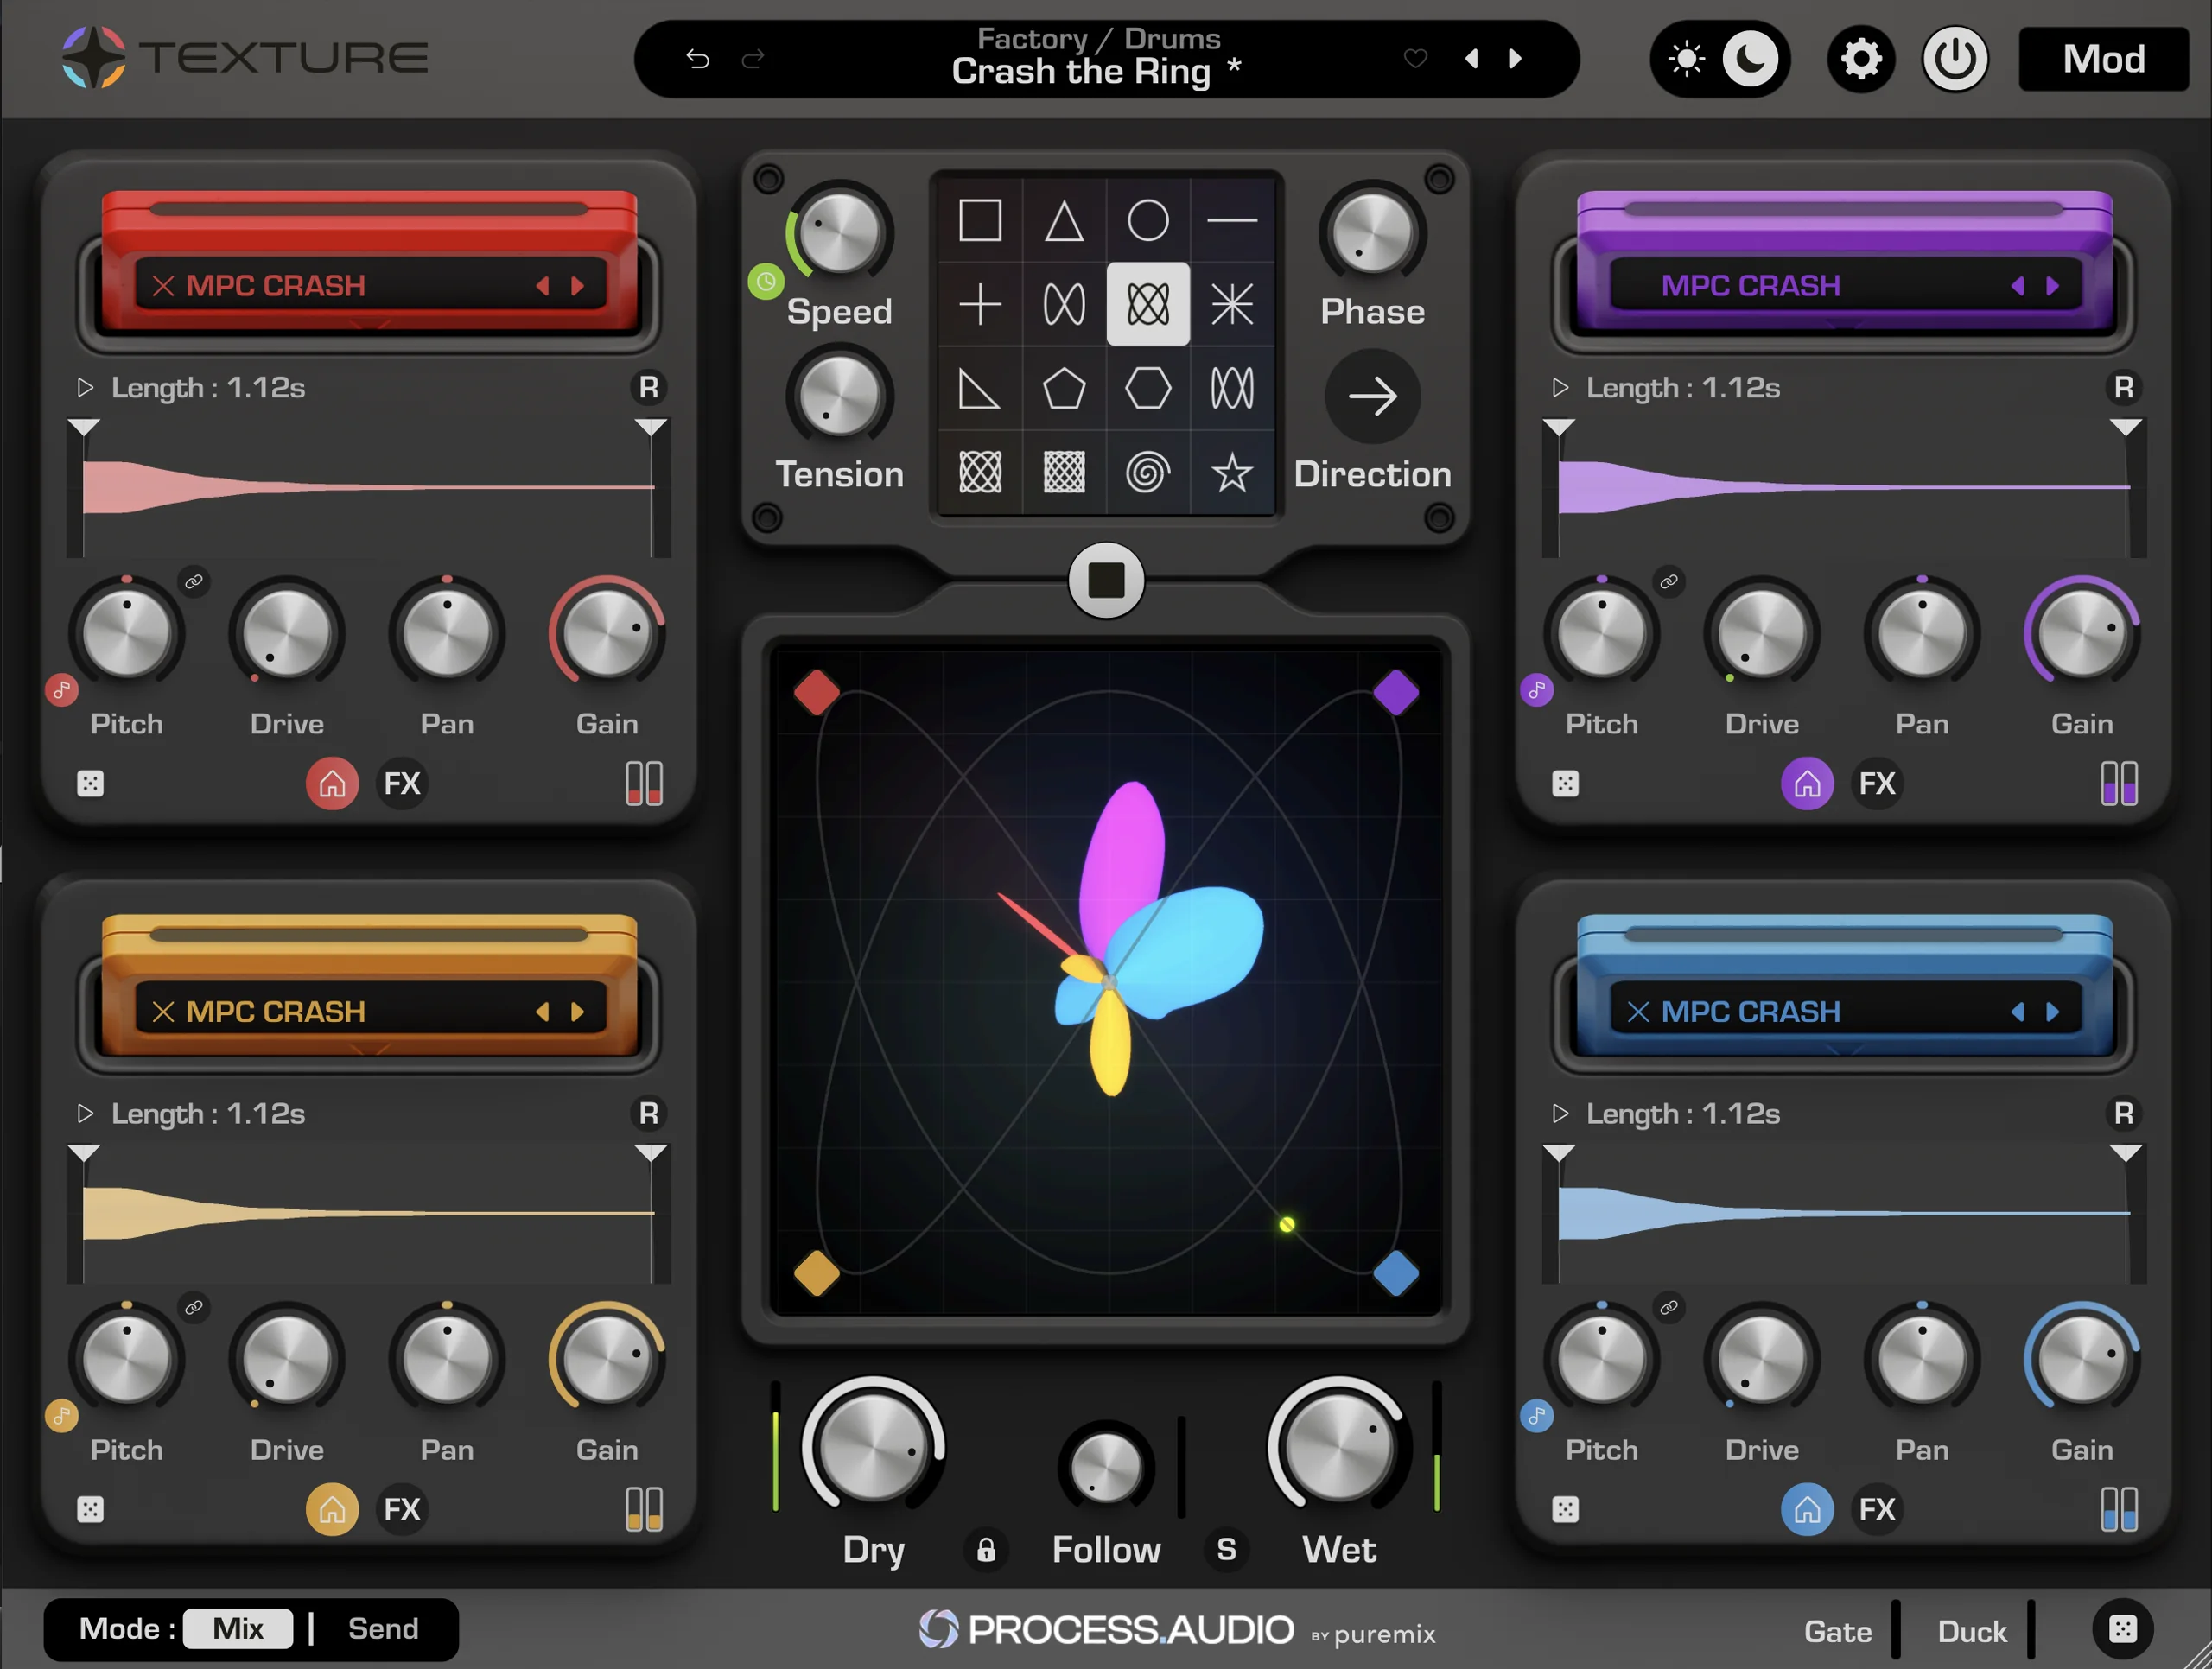Toggle the S solo button
2212x1669 pixels.
(x=1227, y=1550)
